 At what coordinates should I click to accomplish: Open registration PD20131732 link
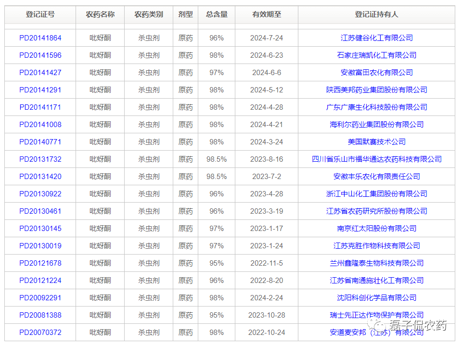click(40, 159)
